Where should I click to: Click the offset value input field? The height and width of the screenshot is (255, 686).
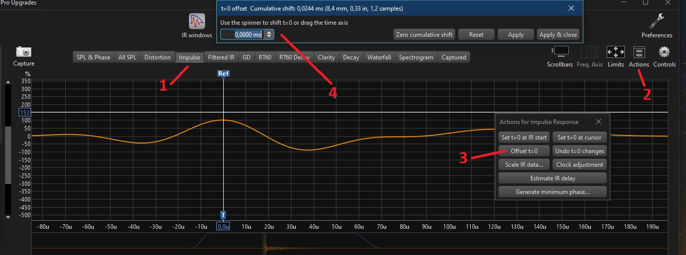242,35
